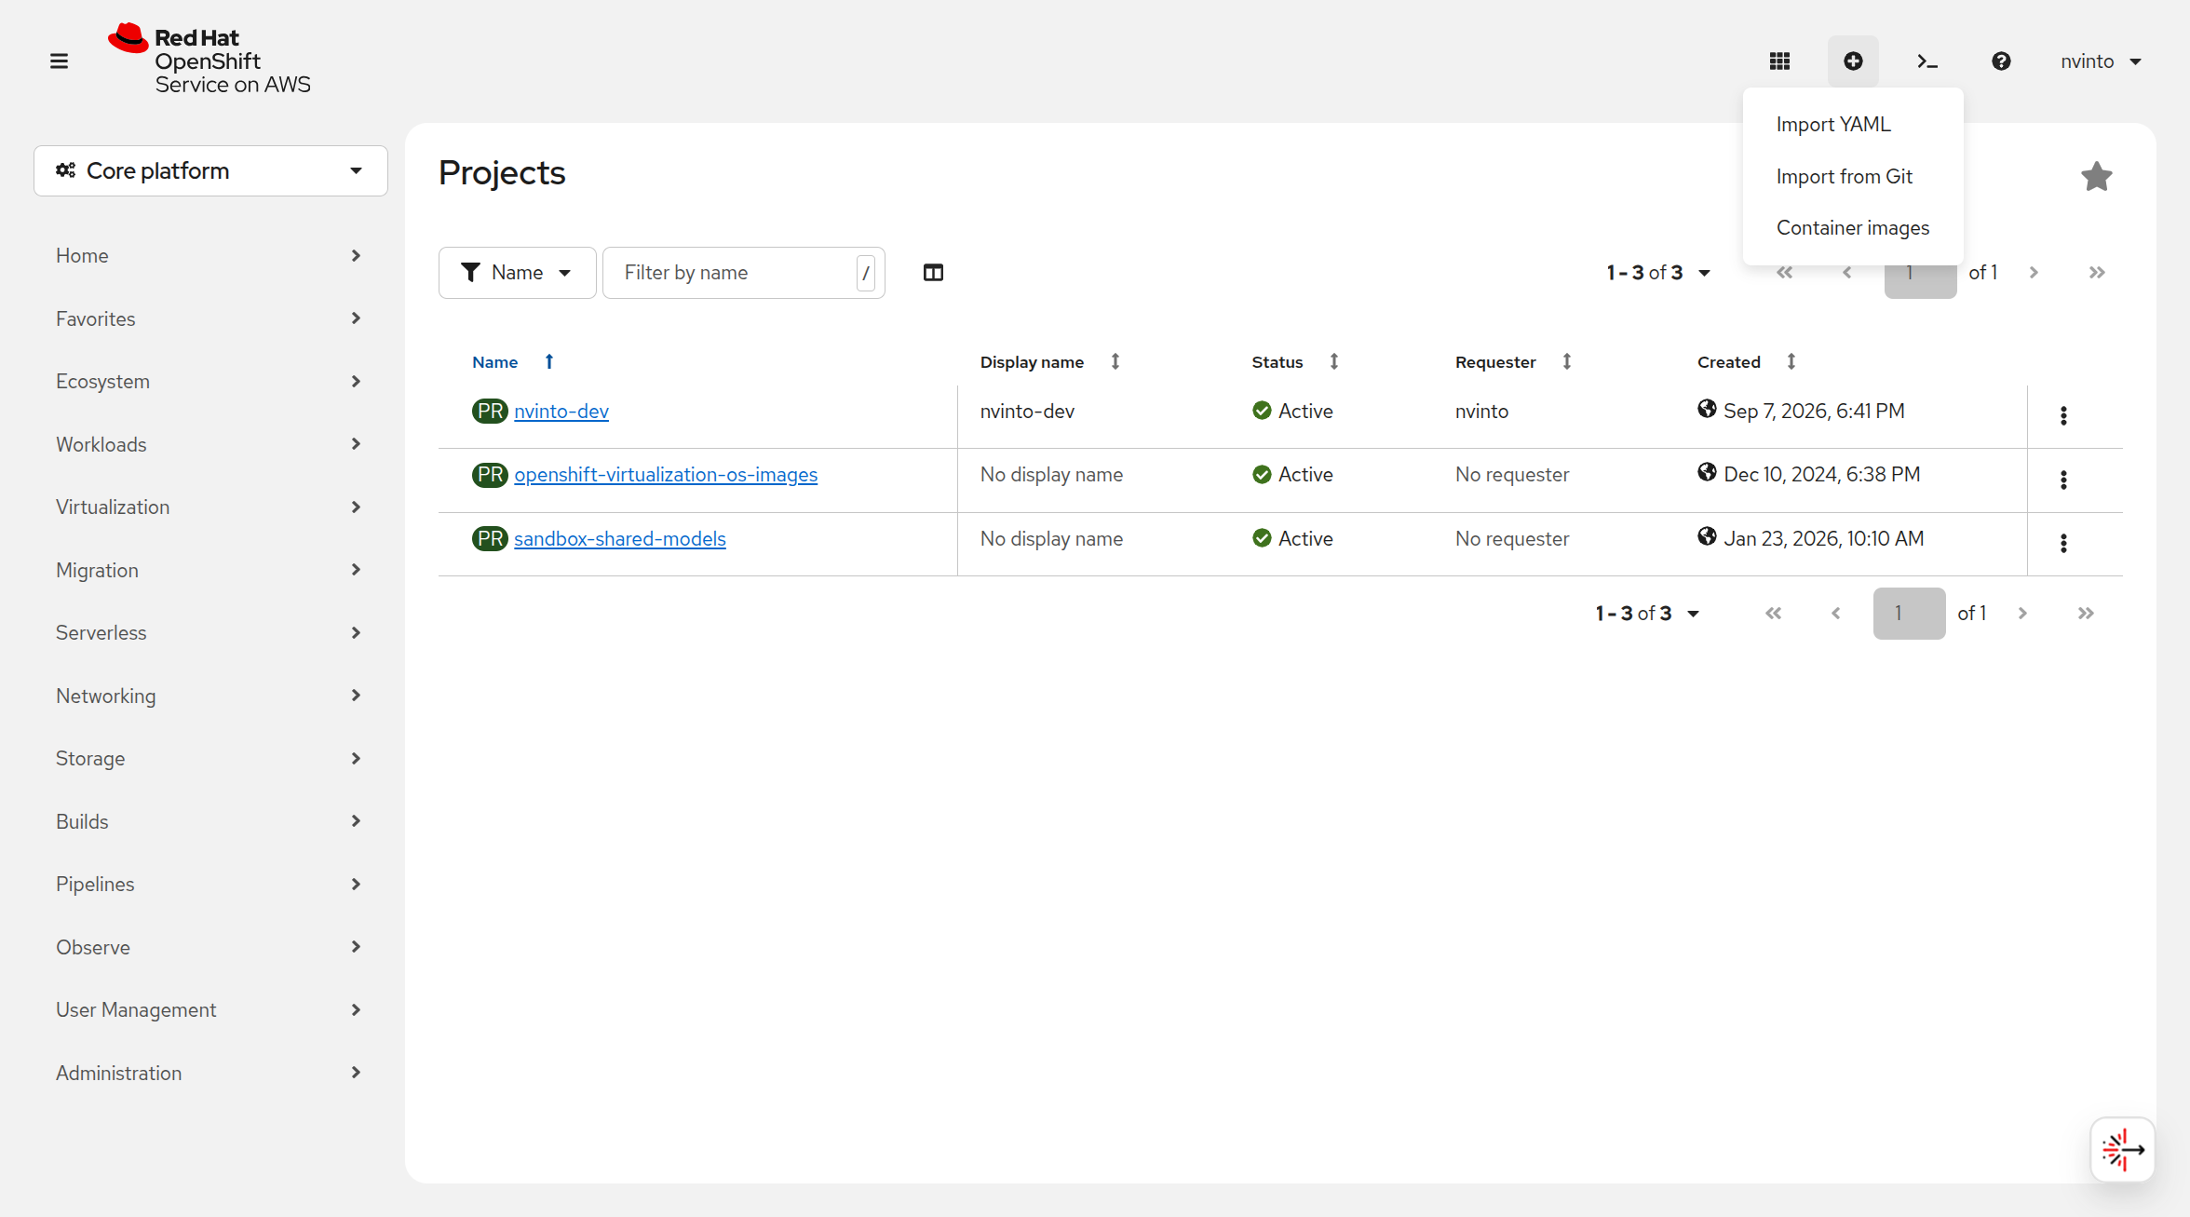Open the Core platform perspective switcher

tap(210, 170)
